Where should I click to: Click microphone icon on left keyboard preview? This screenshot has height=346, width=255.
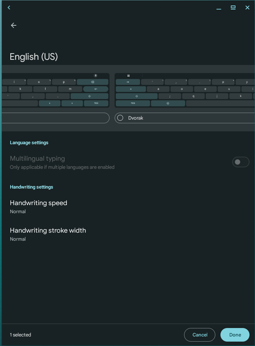[x=96, y=76]
